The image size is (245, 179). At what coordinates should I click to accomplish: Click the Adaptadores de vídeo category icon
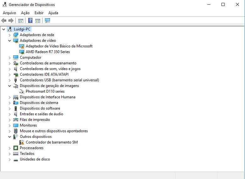click(x=16, y=41)
